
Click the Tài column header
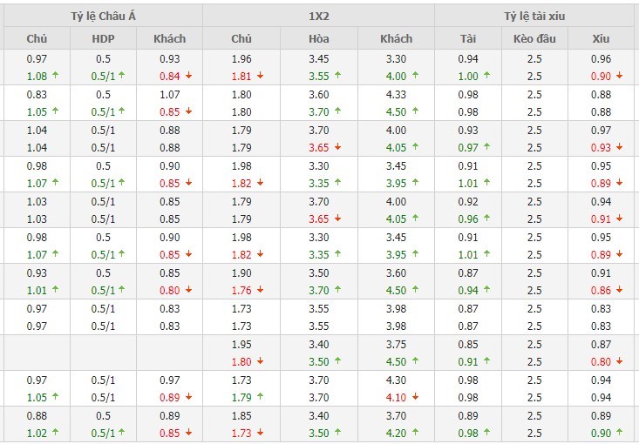(x=468, y=39)
